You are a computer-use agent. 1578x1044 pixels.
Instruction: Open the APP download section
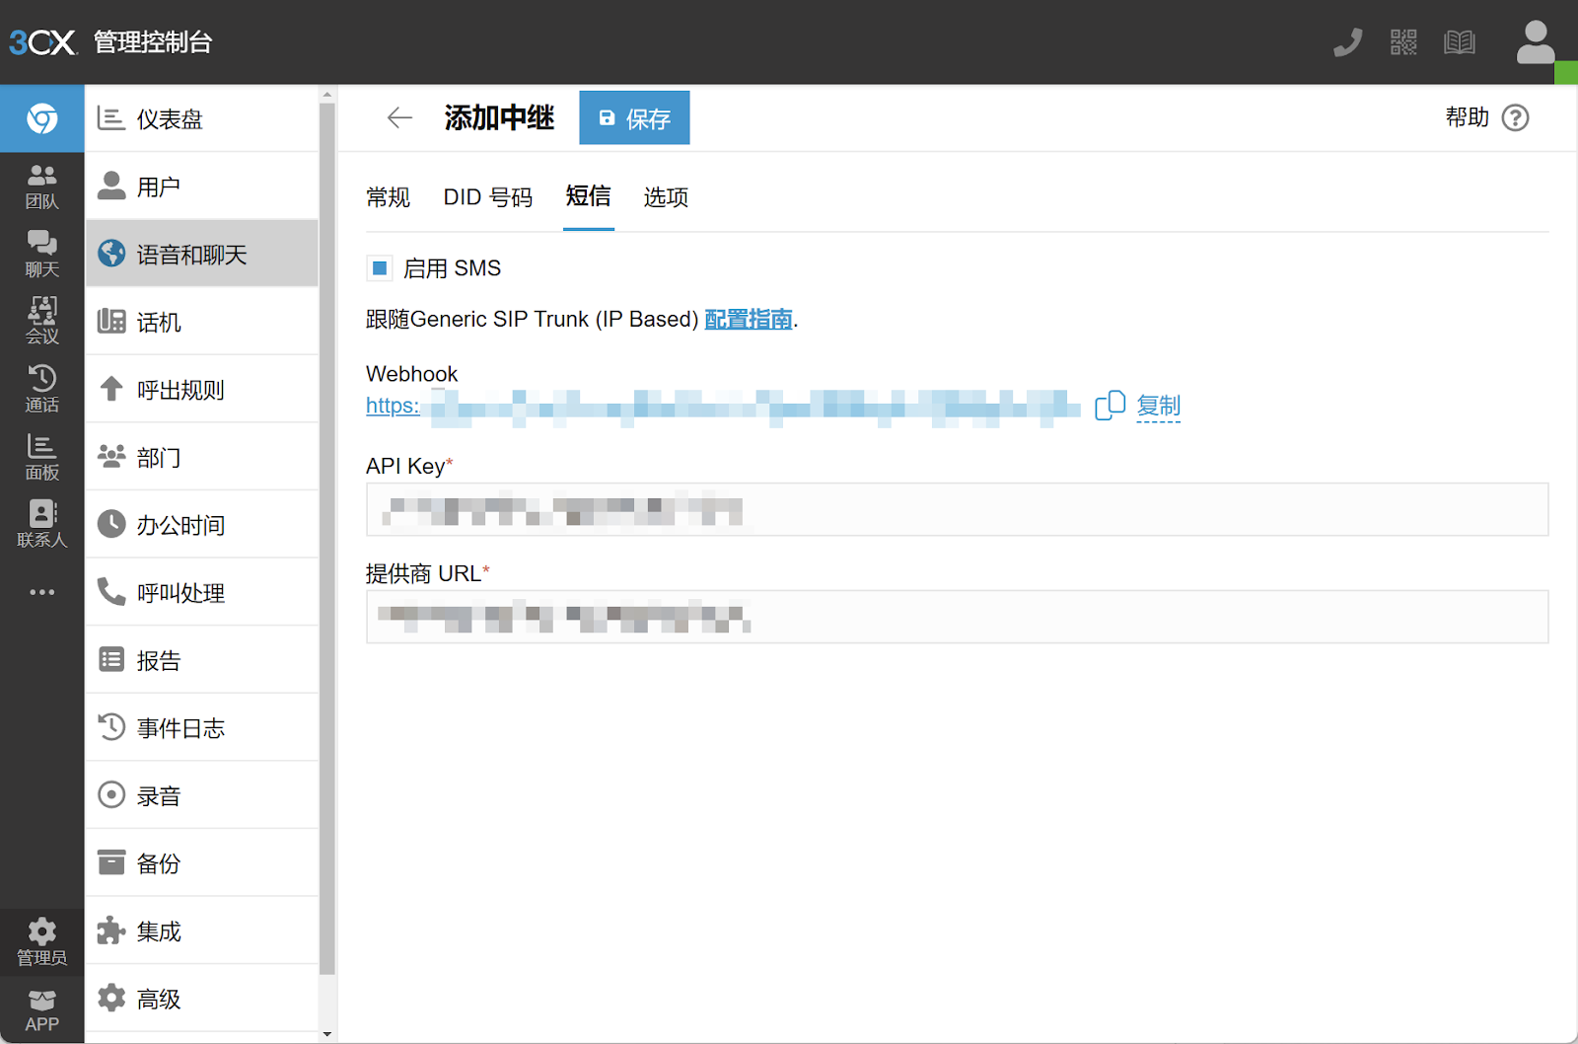pyautogui.click(x=41, y=1010)
